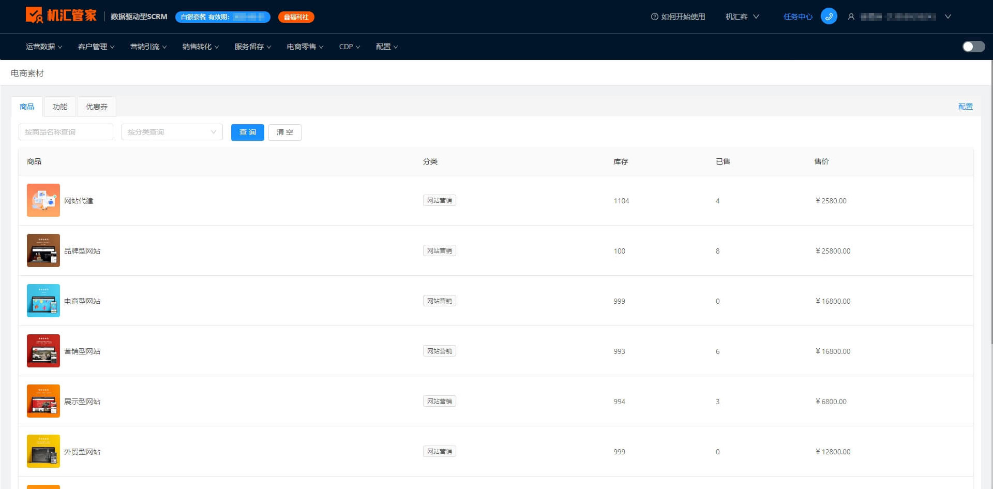The width and height of the screenshot is (993, 489).
Task: Click the 网站代建 product name
Action: [x=79, y=201]
